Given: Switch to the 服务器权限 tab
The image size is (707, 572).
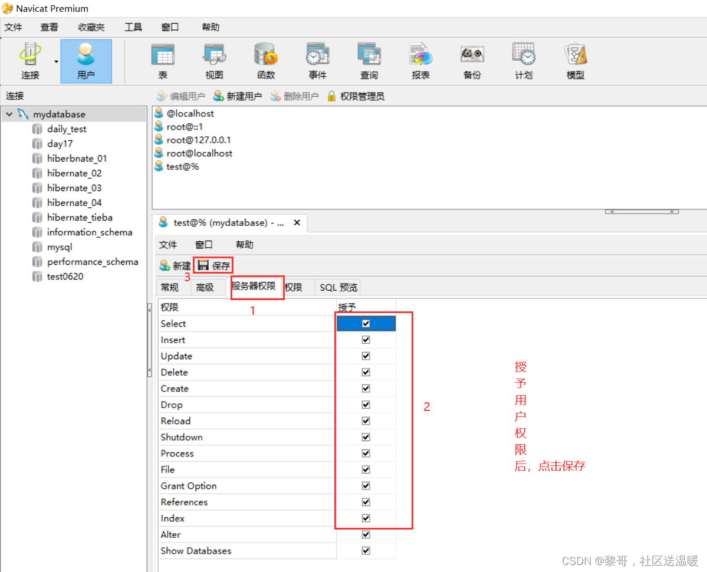Looking at the screenshot, I should coord(254,286).
